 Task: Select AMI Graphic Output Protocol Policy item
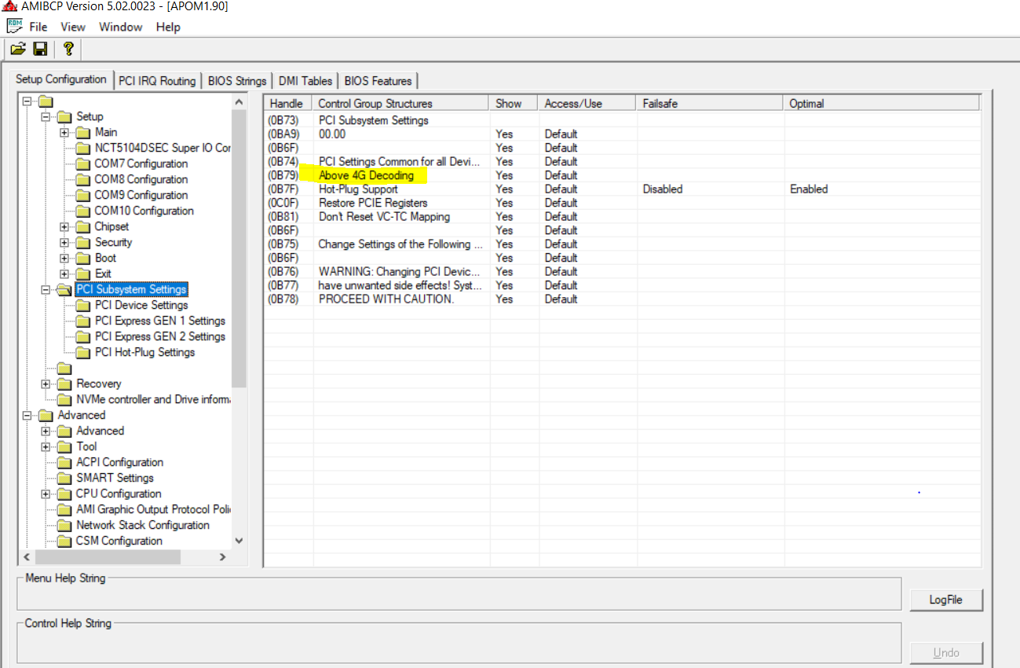pyautogui.click(x=153, y=509)
